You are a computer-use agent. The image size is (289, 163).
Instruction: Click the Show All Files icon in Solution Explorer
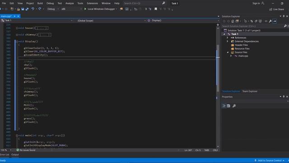pos(260,21)
